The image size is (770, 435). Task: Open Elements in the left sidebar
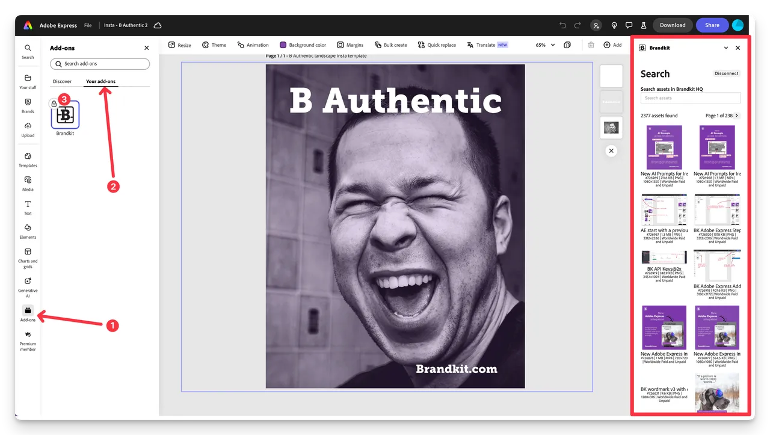(x=28, y=231)
